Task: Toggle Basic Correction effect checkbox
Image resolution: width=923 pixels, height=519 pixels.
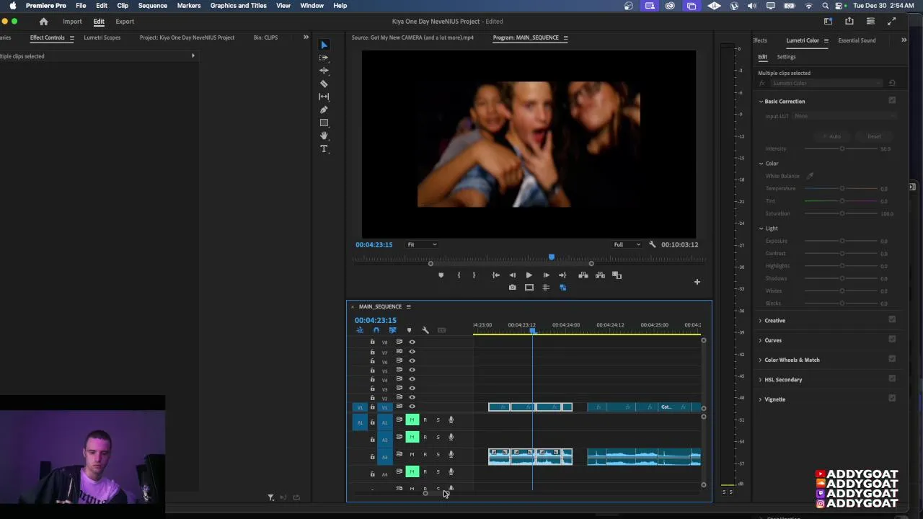Action: coord(892,101)
